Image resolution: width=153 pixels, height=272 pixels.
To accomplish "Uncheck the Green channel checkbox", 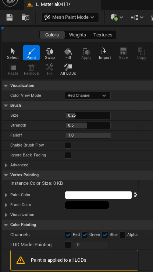I will (85, 235).
